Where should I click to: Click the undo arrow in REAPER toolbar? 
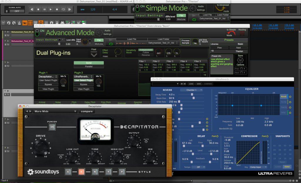9,23
